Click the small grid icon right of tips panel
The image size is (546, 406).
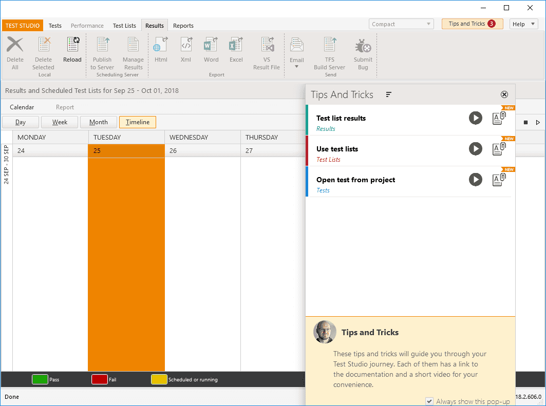click(525, 123)
